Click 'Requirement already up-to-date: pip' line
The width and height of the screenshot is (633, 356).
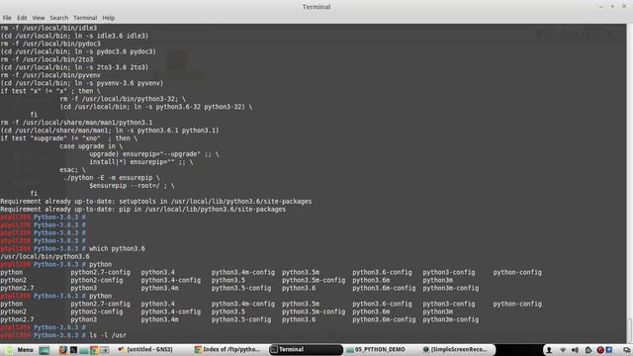(142, 209)
